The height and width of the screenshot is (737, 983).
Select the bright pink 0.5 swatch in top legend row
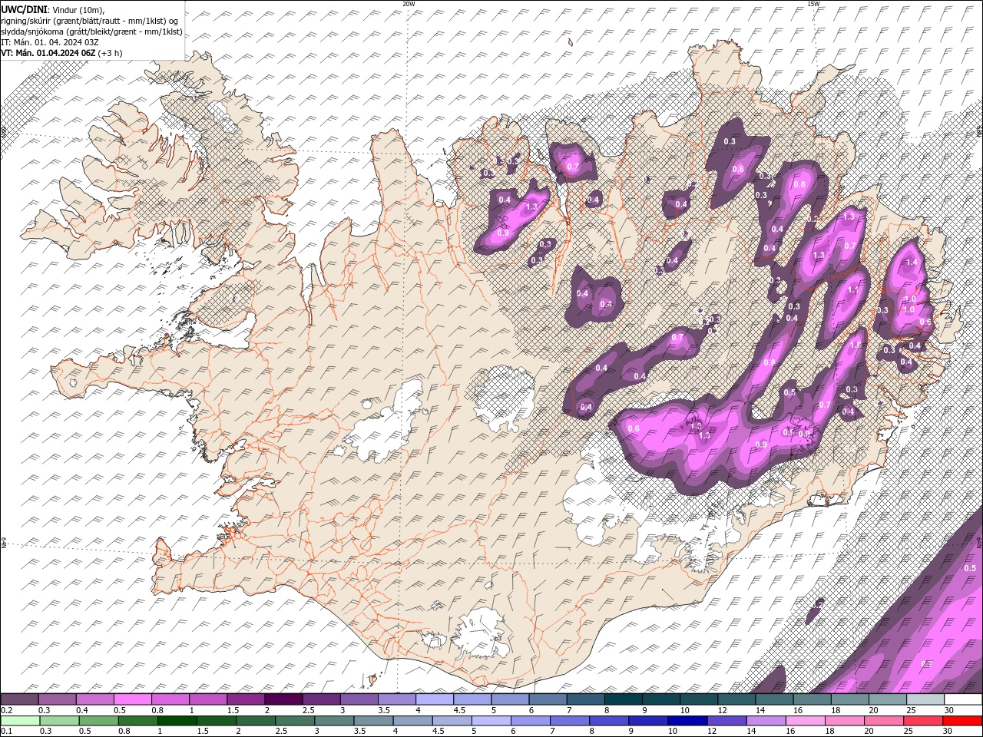click(x=132, y=699)
